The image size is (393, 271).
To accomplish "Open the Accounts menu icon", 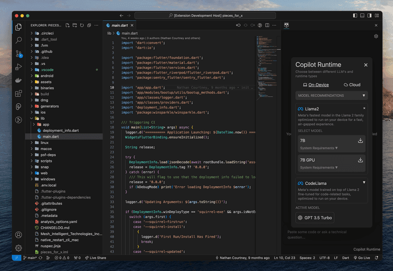I will [18, 235].
